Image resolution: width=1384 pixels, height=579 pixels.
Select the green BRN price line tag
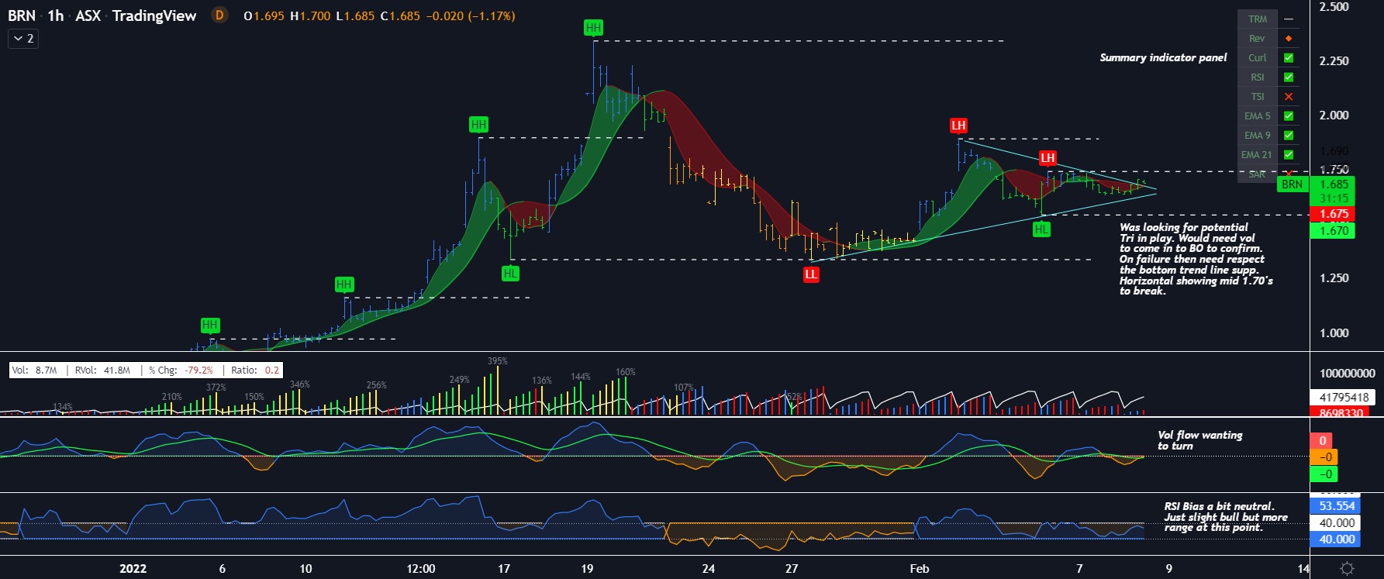(x=1292, y=184)
